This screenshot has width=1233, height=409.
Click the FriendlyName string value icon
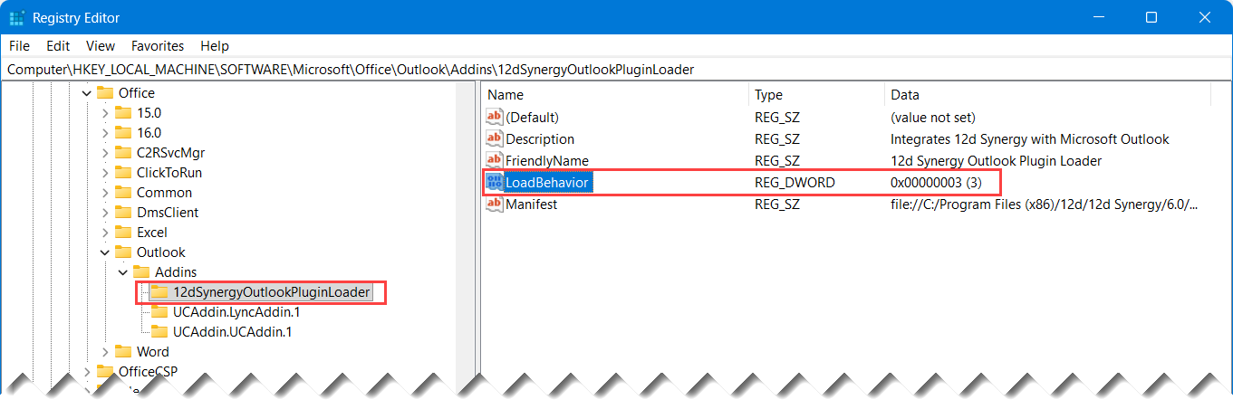coord(494,161)
